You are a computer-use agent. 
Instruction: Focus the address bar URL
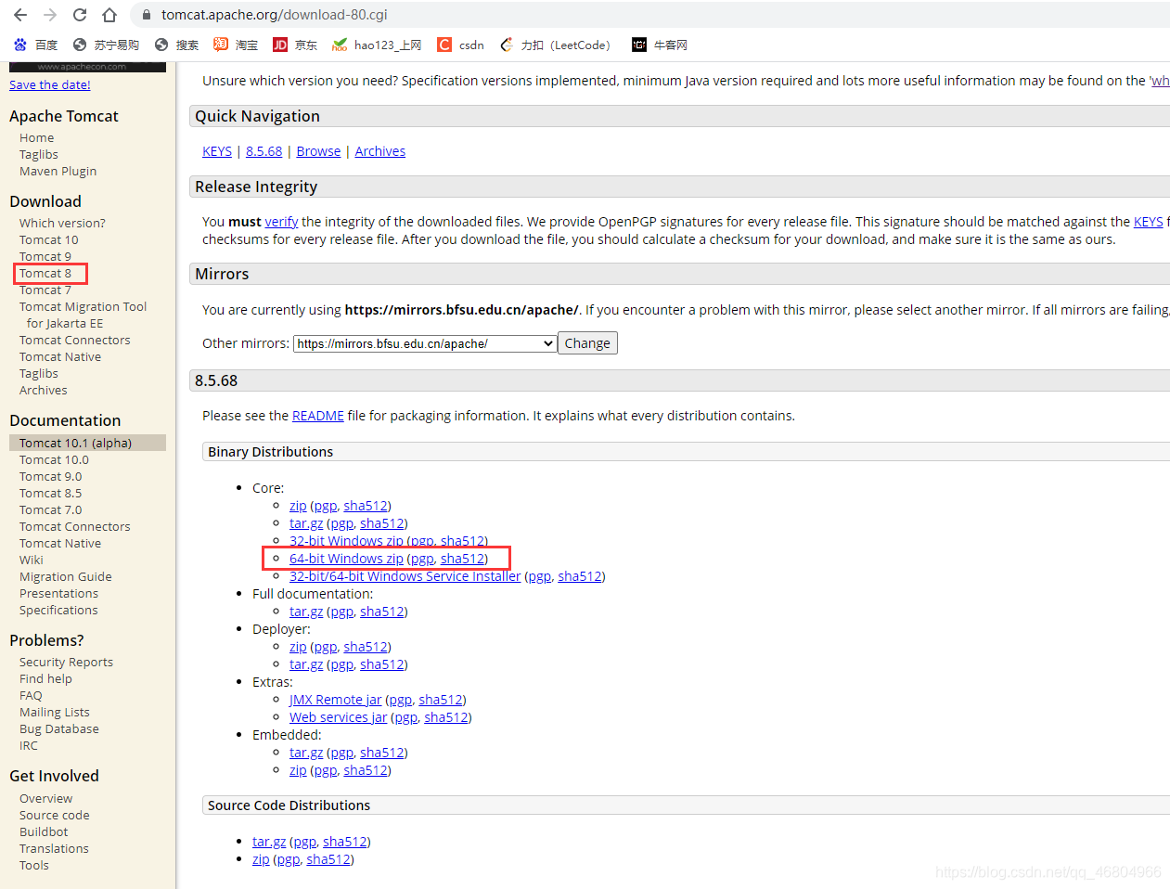(x=275, y=15)
